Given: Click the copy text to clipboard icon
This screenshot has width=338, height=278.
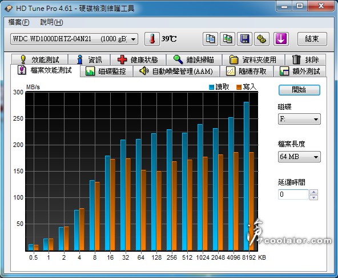Looking at the screenshot, I should (x=210, y=39).
